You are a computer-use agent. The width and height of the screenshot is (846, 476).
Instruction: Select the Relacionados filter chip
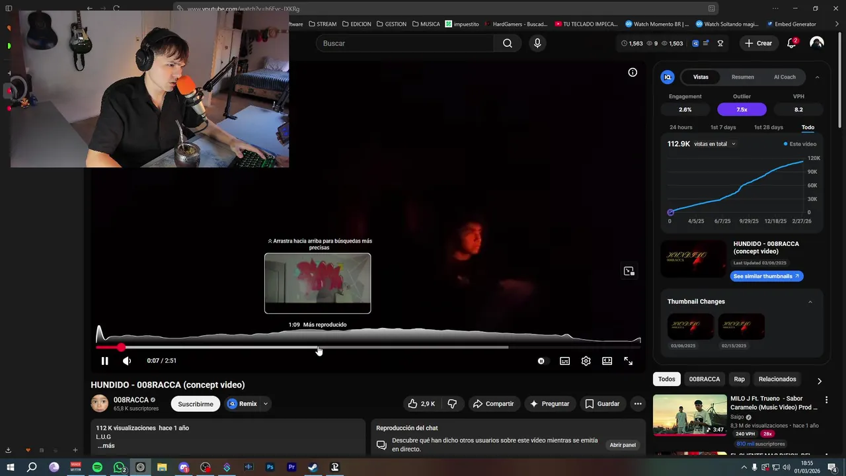click(777, 379)
